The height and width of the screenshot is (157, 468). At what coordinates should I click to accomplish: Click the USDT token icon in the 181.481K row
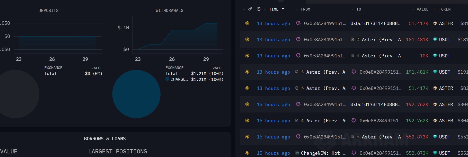[x=435, y=39]
